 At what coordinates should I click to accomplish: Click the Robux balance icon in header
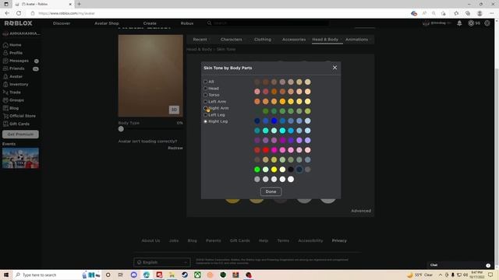point(471,23)
